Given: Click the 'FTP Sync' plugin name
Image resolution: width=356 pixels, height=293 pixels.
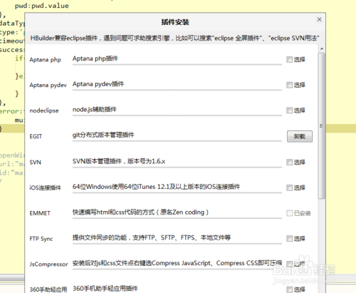Looking at the screenshot, I should (41, 239).
